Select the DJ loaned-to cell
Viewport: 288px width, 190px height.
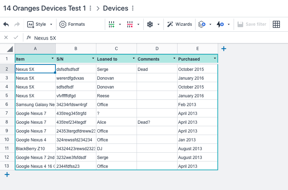point(116,148)
